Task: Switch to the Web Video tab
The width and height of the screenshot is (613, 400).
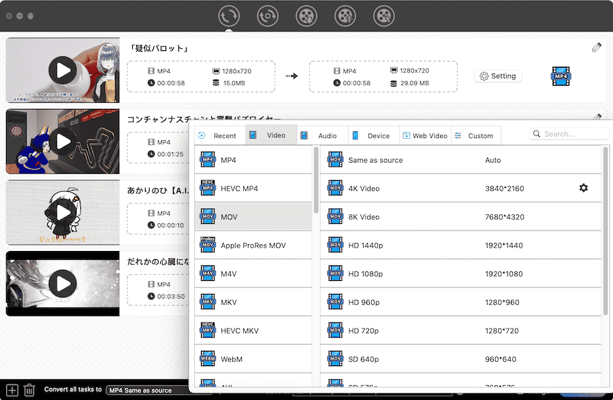Action: [425, 135]
